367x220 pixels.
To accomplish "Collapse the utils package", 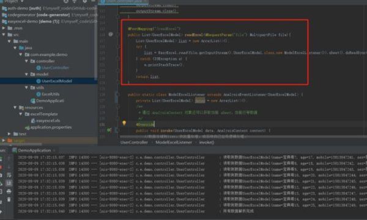I will click(26, 88).
